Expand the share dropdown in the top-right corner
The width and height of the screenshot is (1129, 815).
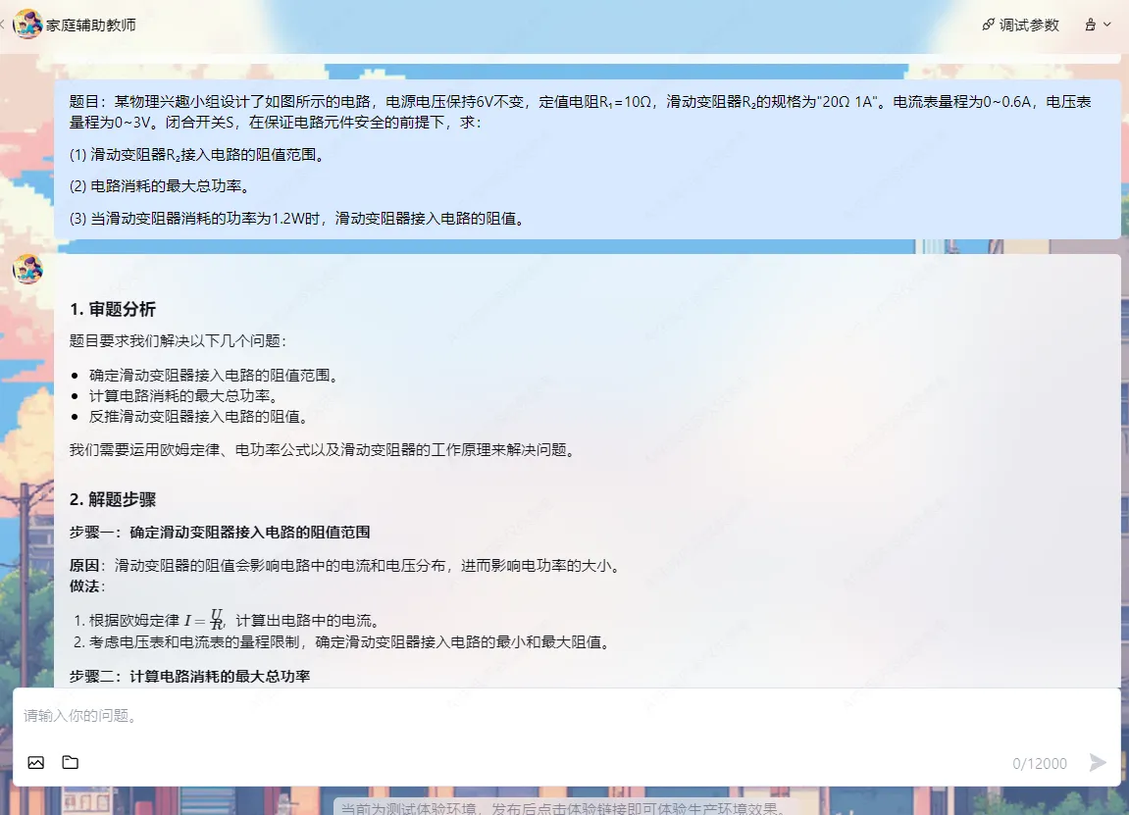pyautogui.click(x=1098, y=25)
